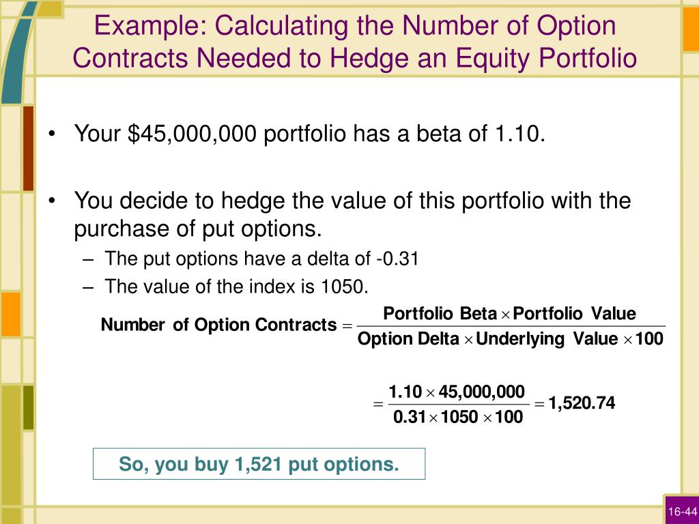Select the 1,520.74 result value
Image resolution: width=699 pixels, height=524 pixels.
(x=582, y=403)
